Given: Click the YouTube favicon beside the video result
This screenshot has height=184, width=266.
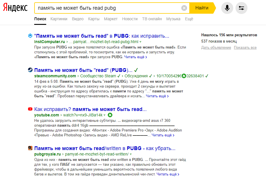Looking at the screenshot, I should [x=30, y=109].
